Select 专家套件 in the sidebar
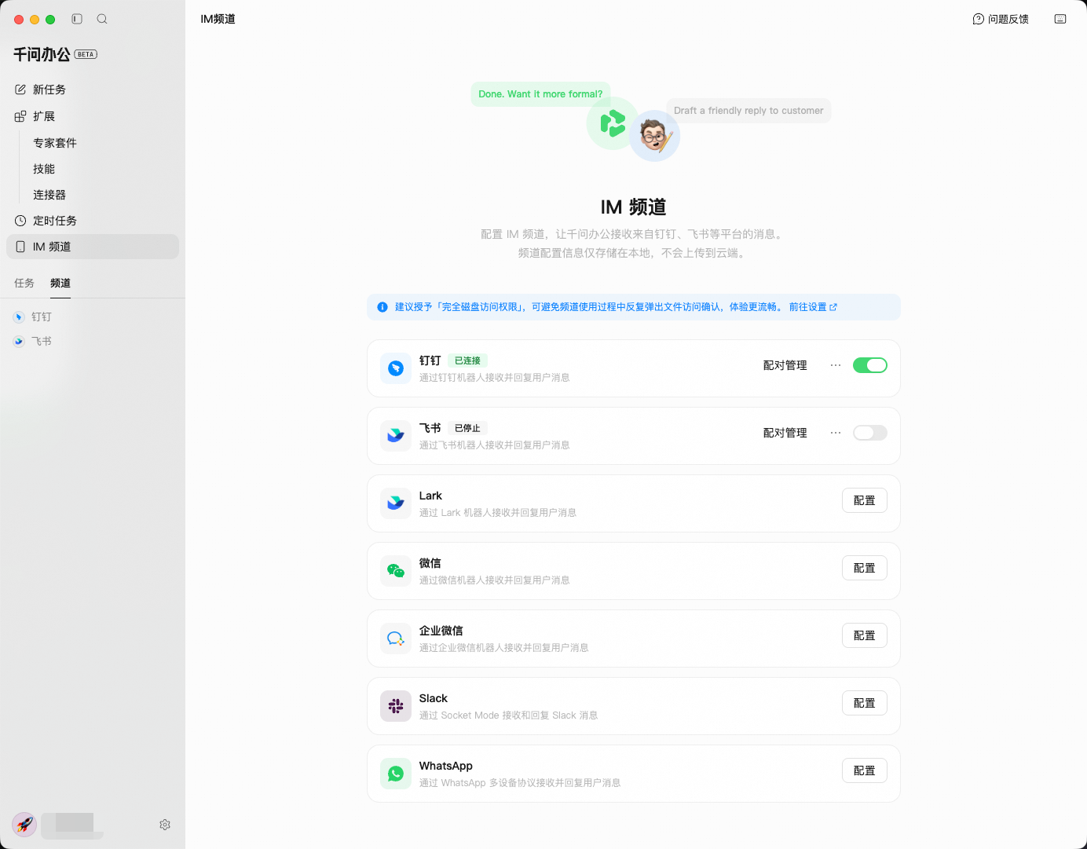 (55, 143)
